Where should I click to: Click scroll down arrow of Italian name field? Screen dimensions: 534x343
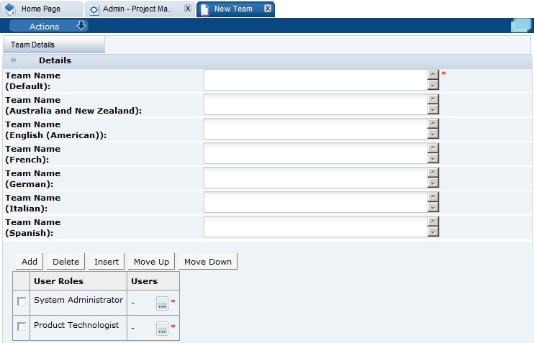coord(433,208)
